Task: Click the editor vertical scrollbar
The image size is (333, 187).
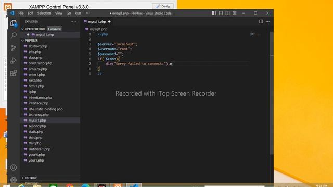Action: click(272, 94)
